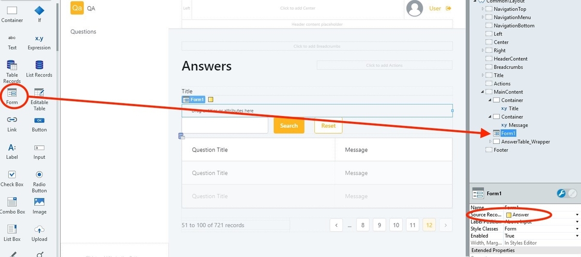This screenshot has width=581, height=257.
Task: Open the Style Classes dropdown
Action: [577, 229]
